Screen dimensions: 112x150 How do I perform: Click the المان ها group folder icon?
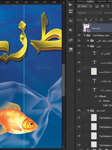[x=92, y=110]
